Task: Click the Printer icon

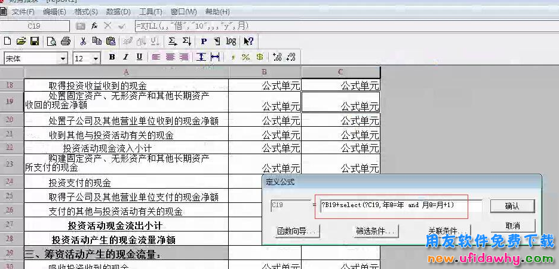Action: pos(66,41)
